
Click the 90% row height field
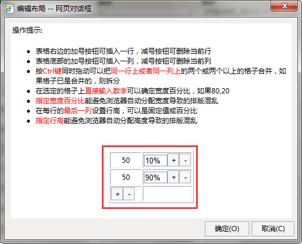(x=156, y=177)
